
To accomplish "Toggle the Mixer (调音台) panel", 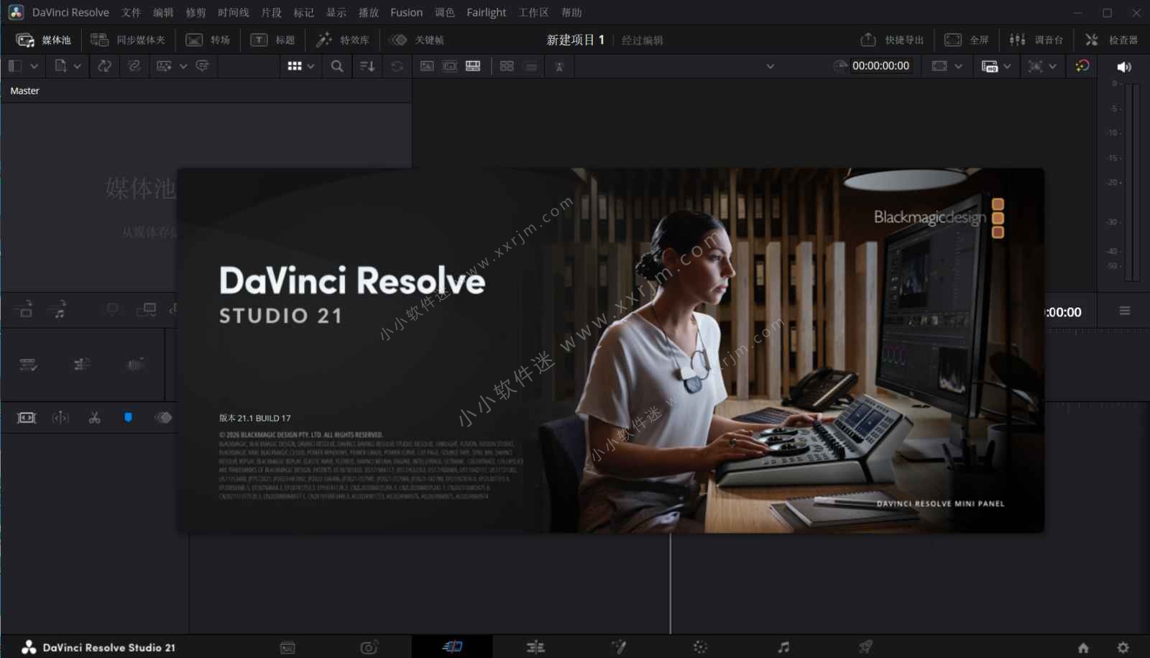I will tap(1036, 40).
